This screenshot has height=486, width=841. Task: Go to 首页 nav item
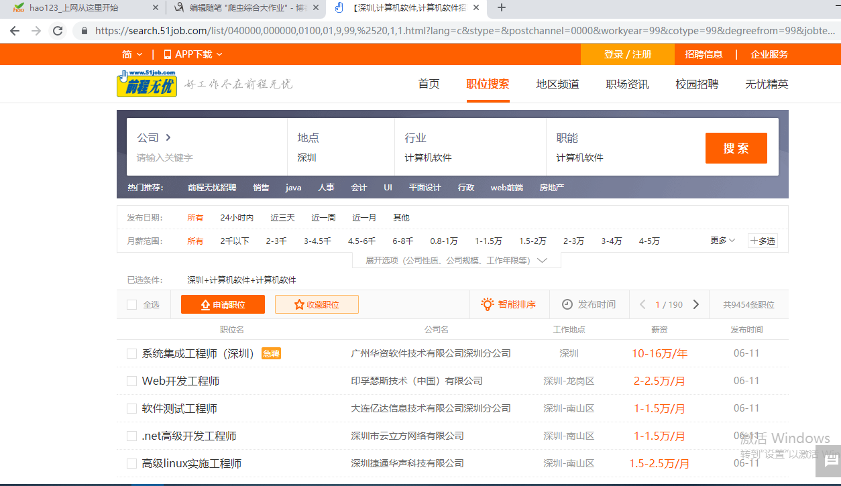click(x=429, y=84)
